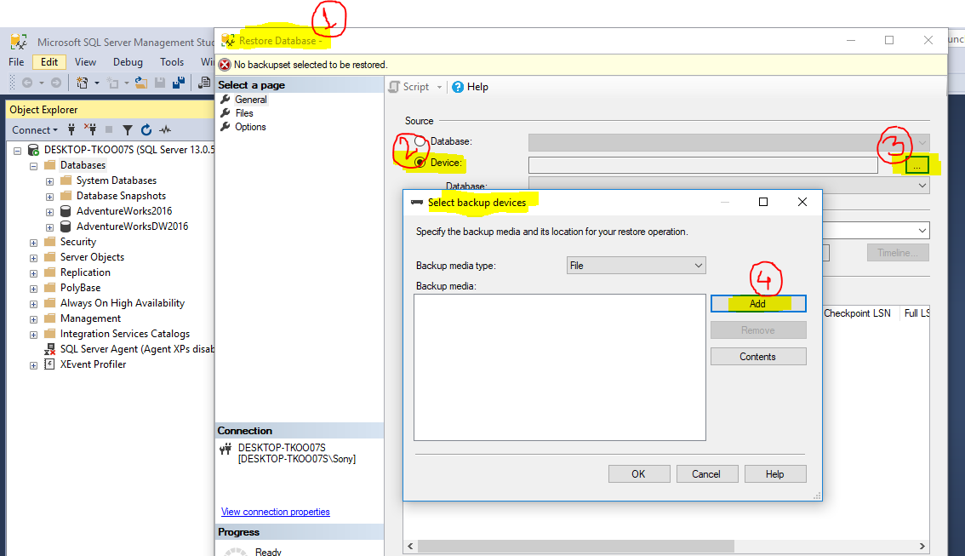Click the Connect Object Explorer plug icon

tap(71, 129)
